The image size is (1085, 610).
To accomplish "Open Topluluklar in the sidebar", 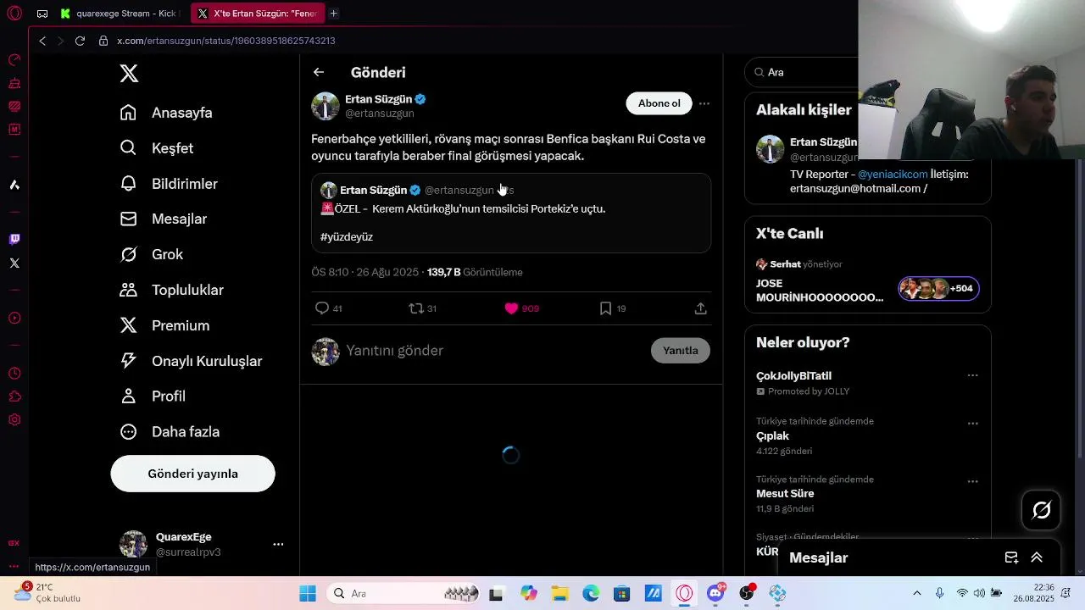I will [x=172, y=290].
